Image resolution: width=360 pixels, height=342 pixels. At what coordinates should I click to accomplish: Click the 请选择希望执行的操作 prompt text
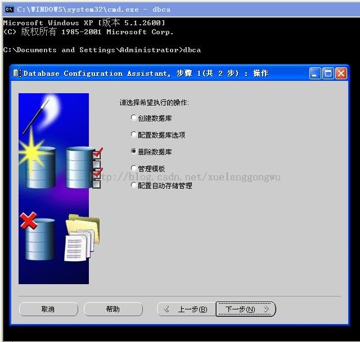pos(154,102)
